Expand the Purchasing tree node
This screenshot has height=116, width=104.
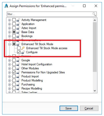[9, 85]
